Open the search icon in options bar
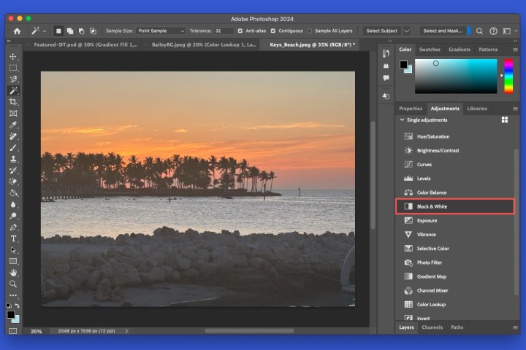The width and height of the screenshot is (526, 350). (x=480, y=31)
